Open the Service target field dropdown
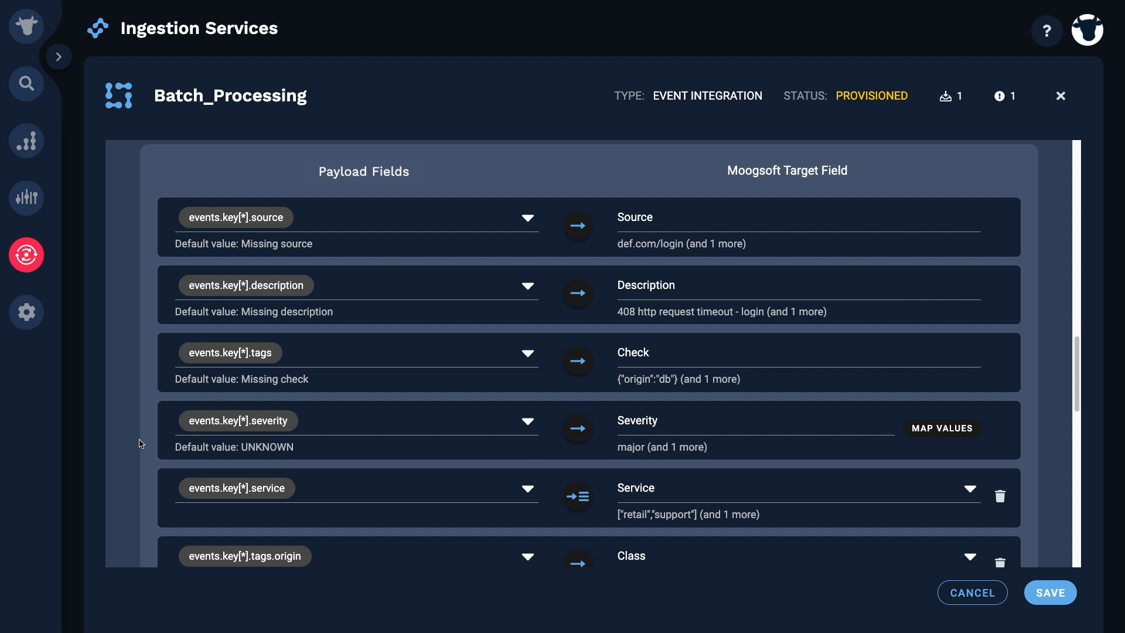Image resolution: width=1125 pixels, height=633 pixels. pyautogui.click(x=970, y=489)
